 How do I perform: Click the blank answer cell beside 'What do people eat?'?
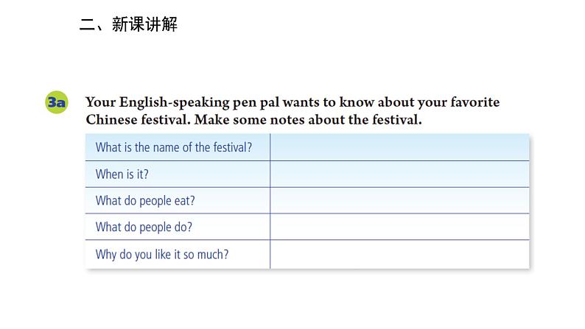point(399,200)
